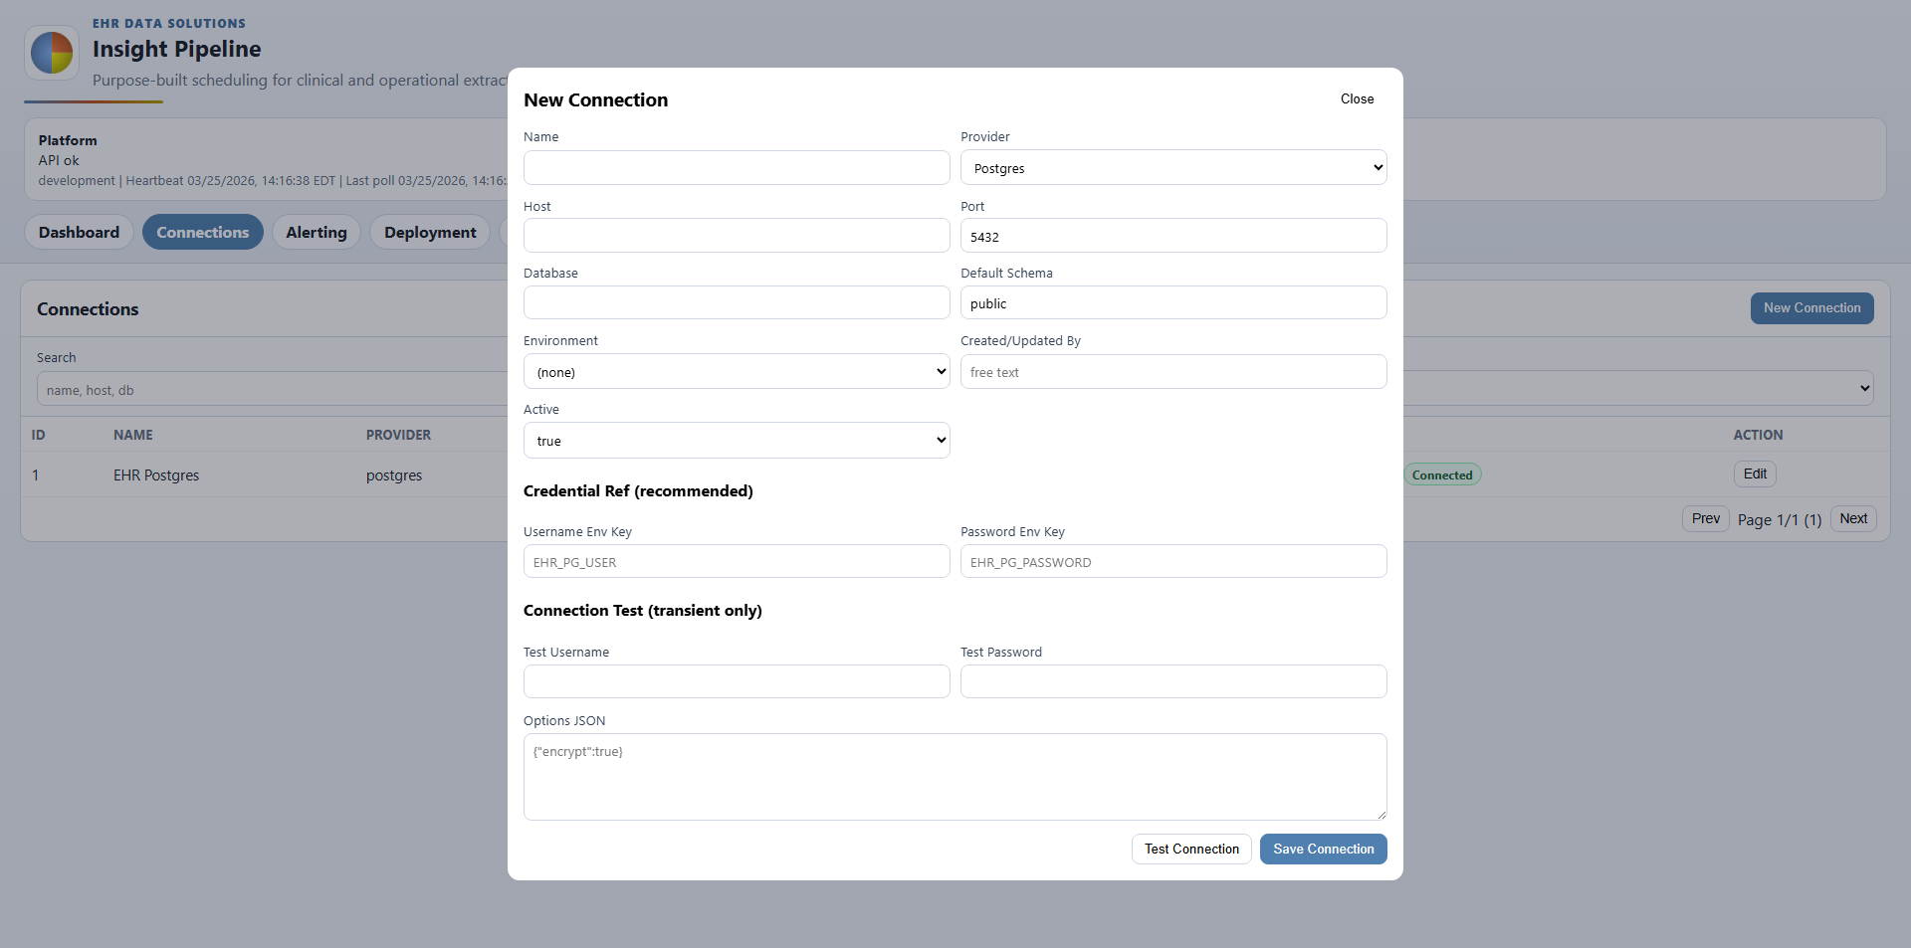Open the Environment dropdown
Viewport: 1911px width, 948px height.
click(x=736, y=371)
